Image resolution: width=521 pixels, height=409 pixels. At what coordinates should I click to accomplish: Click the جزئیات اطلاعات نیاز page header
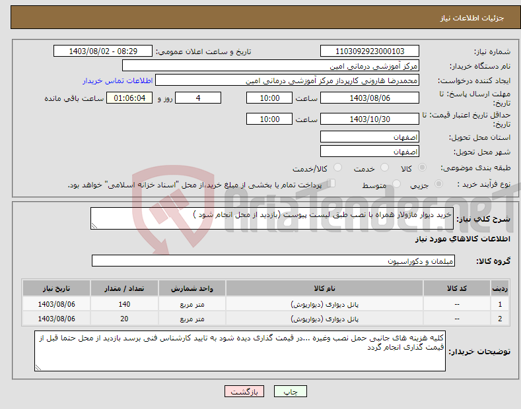[472, 18]
